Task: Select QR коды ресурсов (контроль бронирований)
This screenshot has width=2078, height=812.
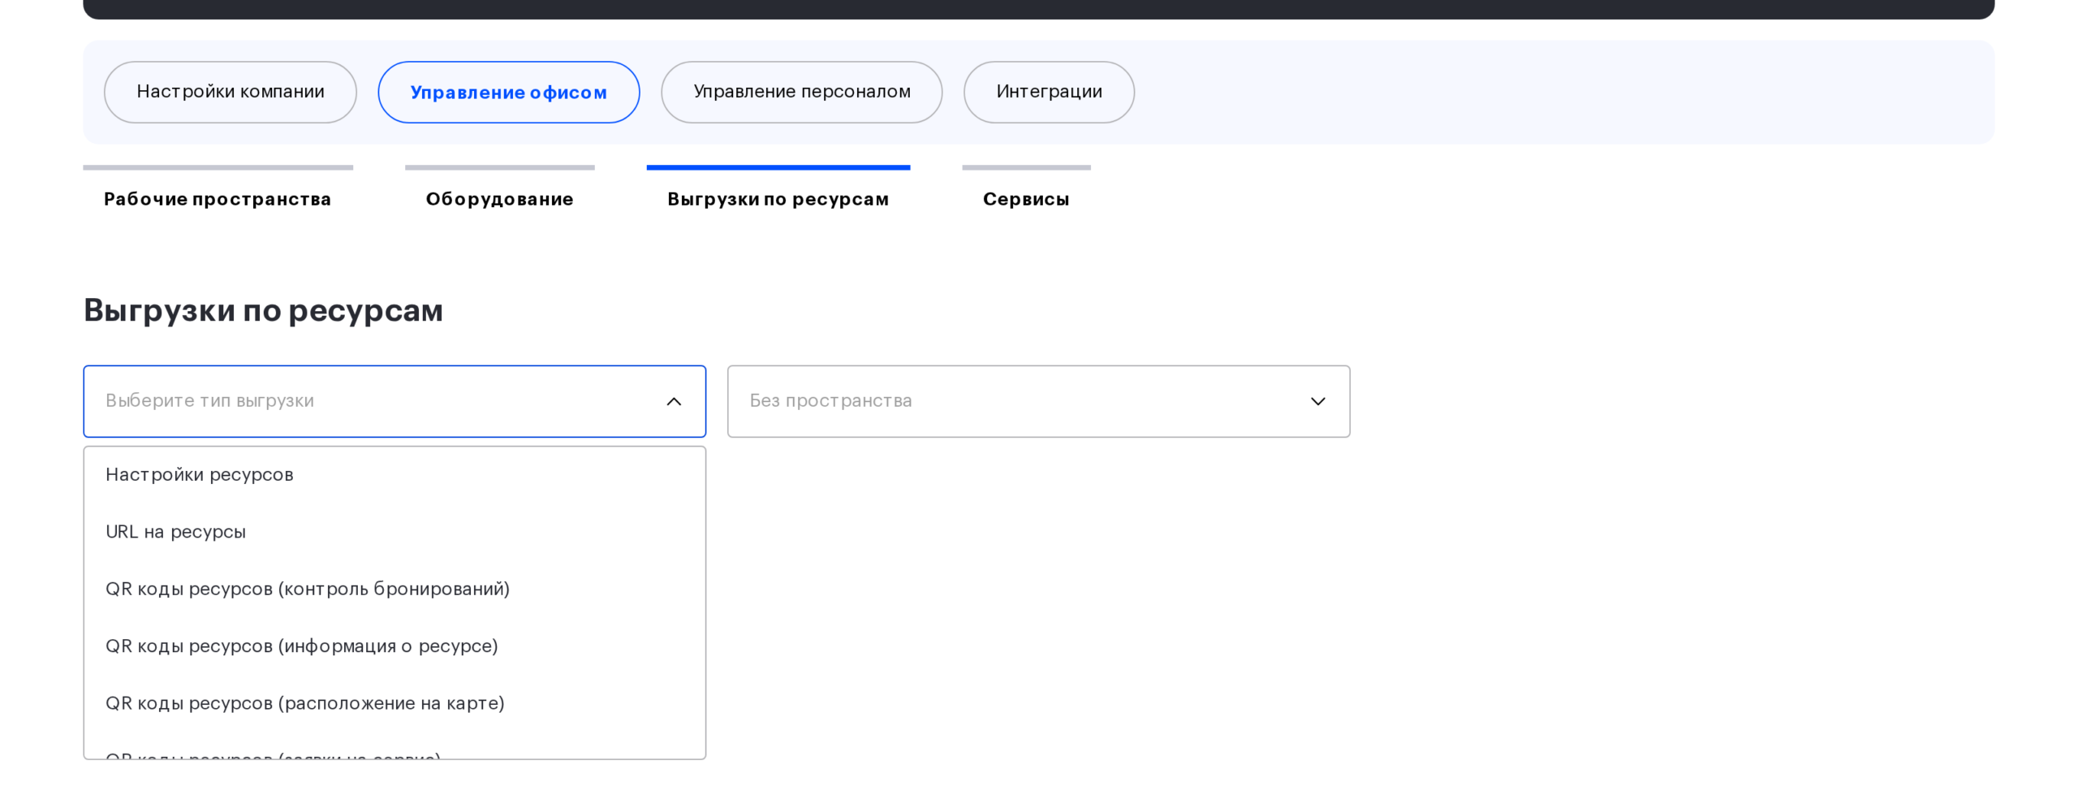Action: 394,589
